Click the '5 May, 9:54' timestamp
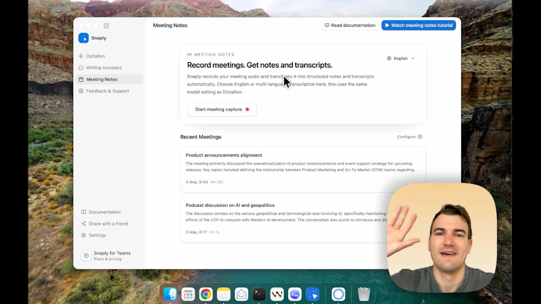 pyautogui.click(x=197, y=182)
